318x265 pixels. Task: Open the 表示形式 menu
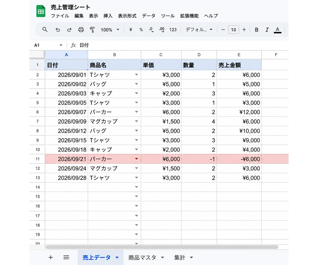(127, 16)
